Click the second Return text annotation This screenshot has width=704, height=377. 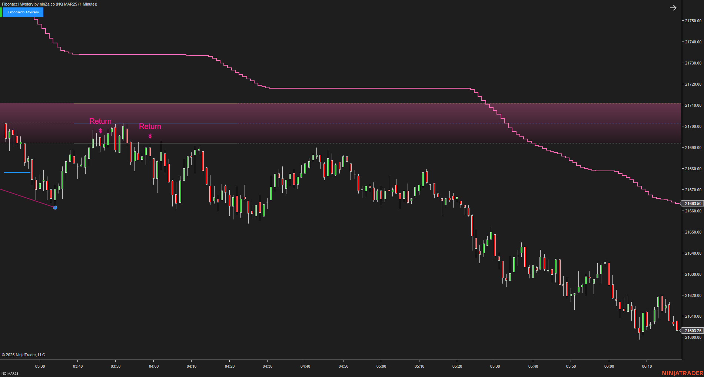pos(150,126)
